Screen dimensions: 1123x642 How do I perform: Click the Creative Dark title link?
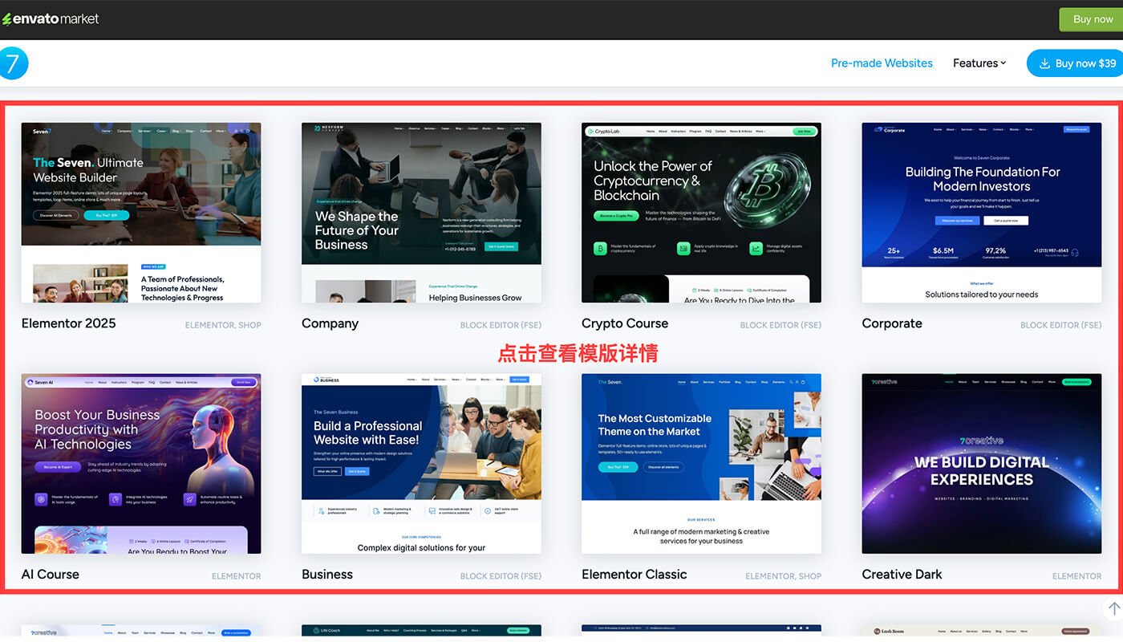coord(902,575)
